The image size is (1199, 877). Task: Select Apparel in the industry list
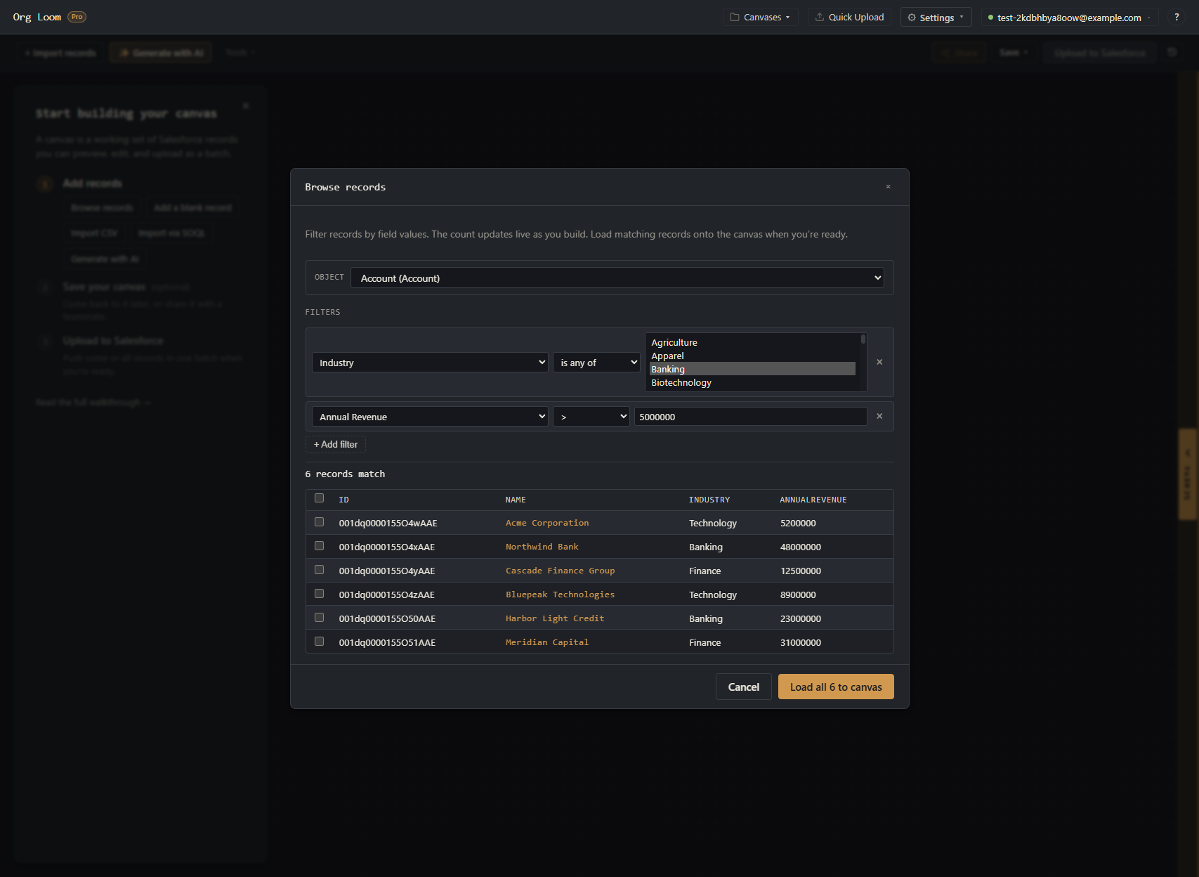752,356
